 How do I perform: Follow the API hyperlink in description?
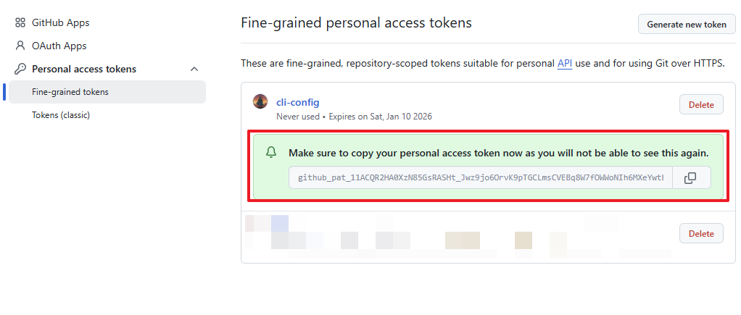pos(565,63)
